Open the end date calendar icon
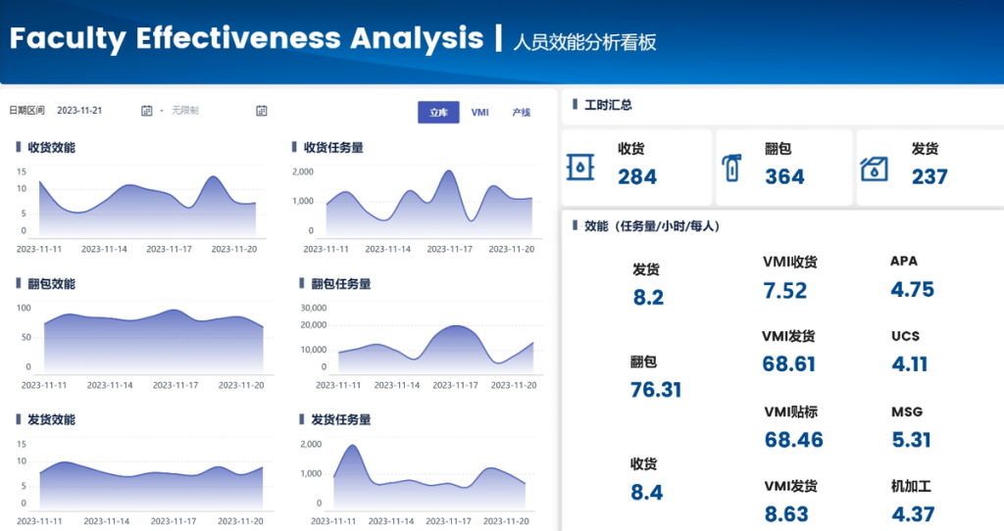The height and width of the screenshot is (531, 1004). [262, 112]
